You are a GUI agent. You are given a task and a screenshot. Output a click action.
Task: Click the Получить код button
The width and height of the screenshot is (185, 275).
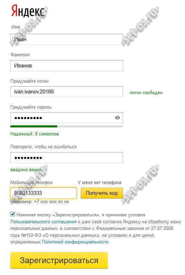point(102,193)
